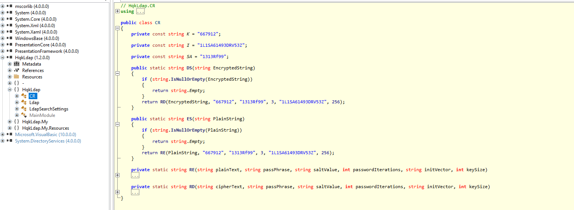Collapse the CR class body in code

click(x=117, y=28)
